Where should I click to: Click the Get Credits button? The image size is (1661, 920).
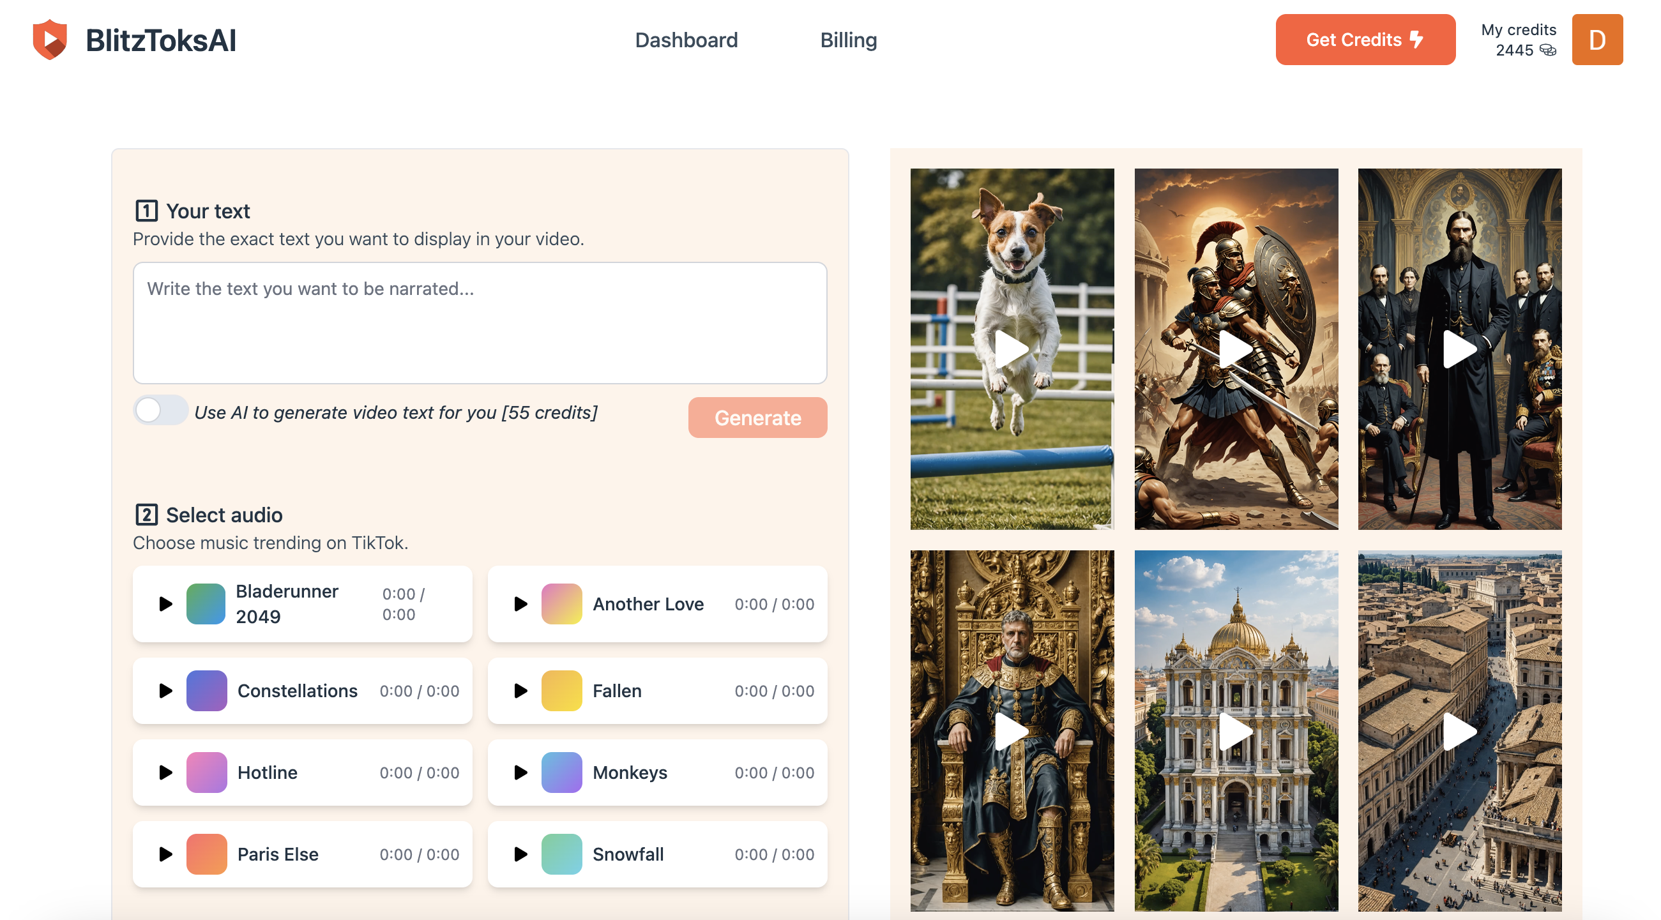1365,40
